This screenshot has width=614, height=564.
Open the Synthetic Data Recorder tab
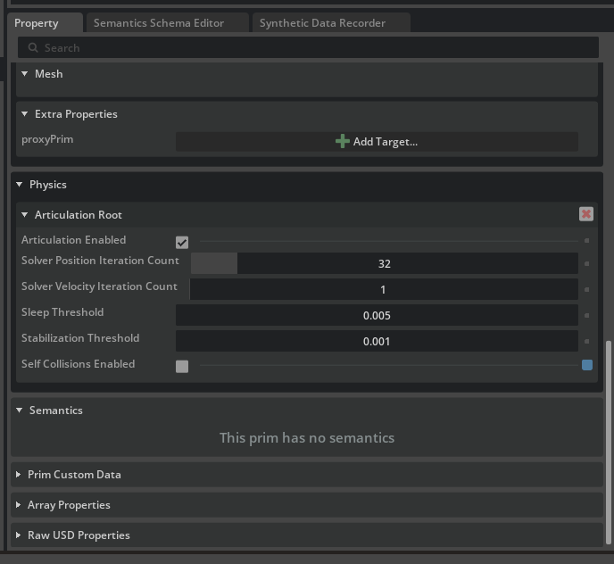tap(321, 23)
